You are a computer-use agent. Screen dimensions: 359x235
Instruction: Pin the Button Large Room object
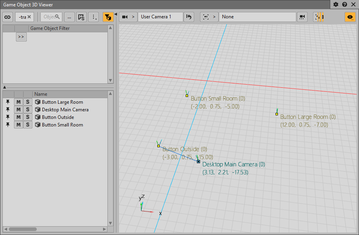pos(8,102)
